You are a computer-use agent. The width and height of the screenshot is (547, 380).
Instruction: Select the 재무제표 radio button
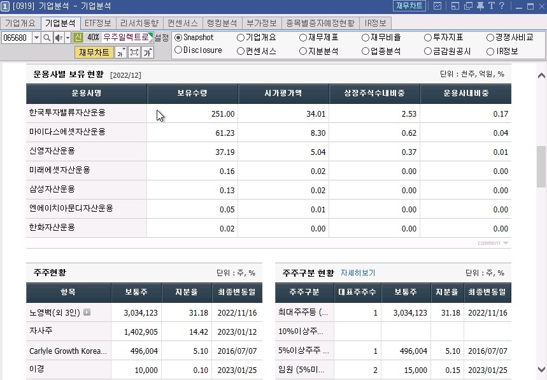click(x=303, y=38)
